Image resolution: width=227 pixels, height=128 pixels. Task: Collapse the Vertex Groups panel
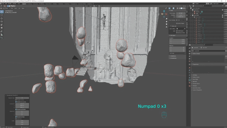[196, 54]
